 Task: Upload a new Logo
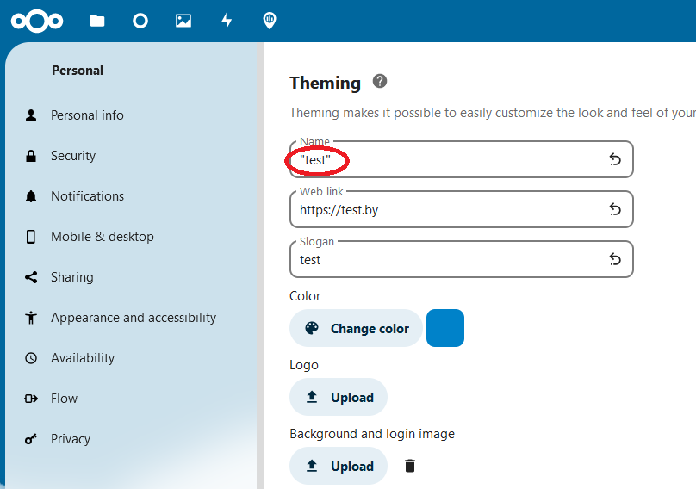(339, 397)
